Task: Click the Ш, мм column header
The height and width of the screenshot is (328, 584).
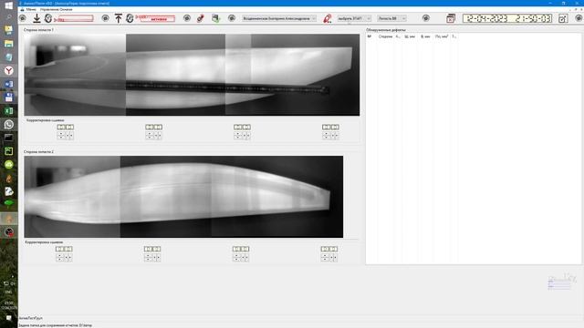Action: pyautogui.click(x=410, y=36)
